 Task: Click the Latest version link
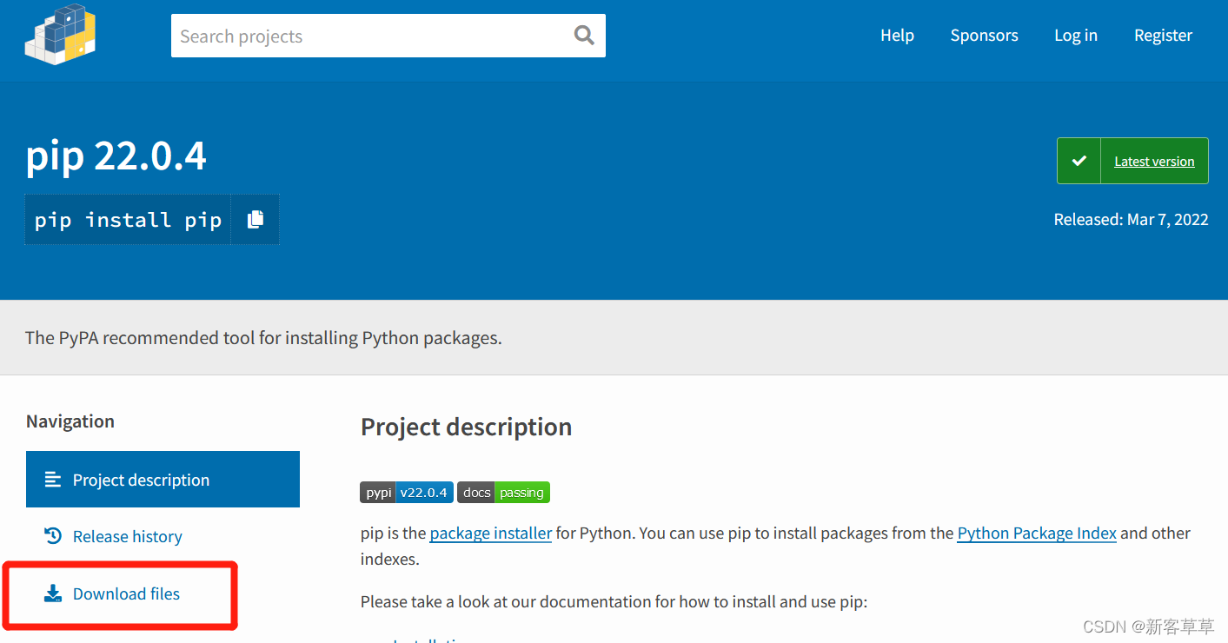click(x=1154, y=162)
